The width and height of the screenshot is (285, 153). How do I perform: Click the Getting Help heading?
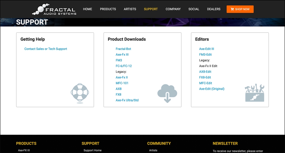point(33,39)
